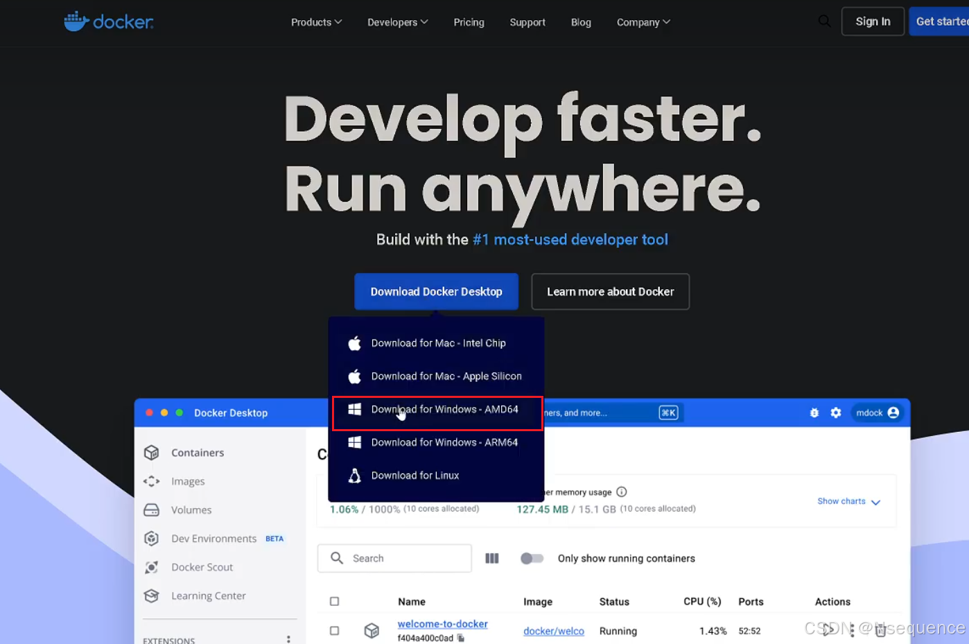Expand the Company dropdown menu
The width and height of the screenshot is (969, 644).
(x=644, y=22)
